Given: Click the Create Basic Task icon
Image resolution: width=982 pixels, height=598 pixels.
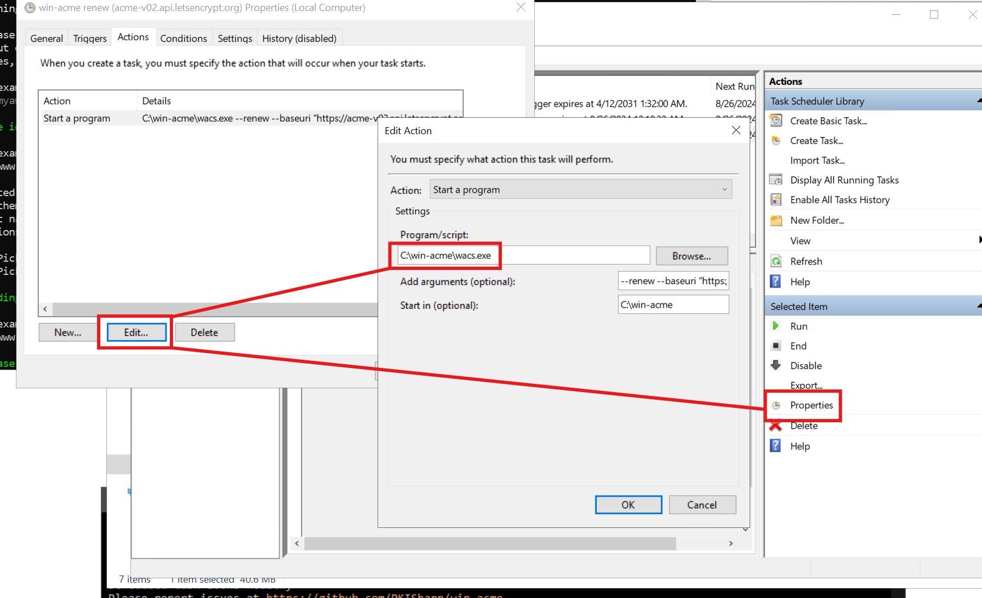Looking at the screenshot, I should click(x=776, y=120).
